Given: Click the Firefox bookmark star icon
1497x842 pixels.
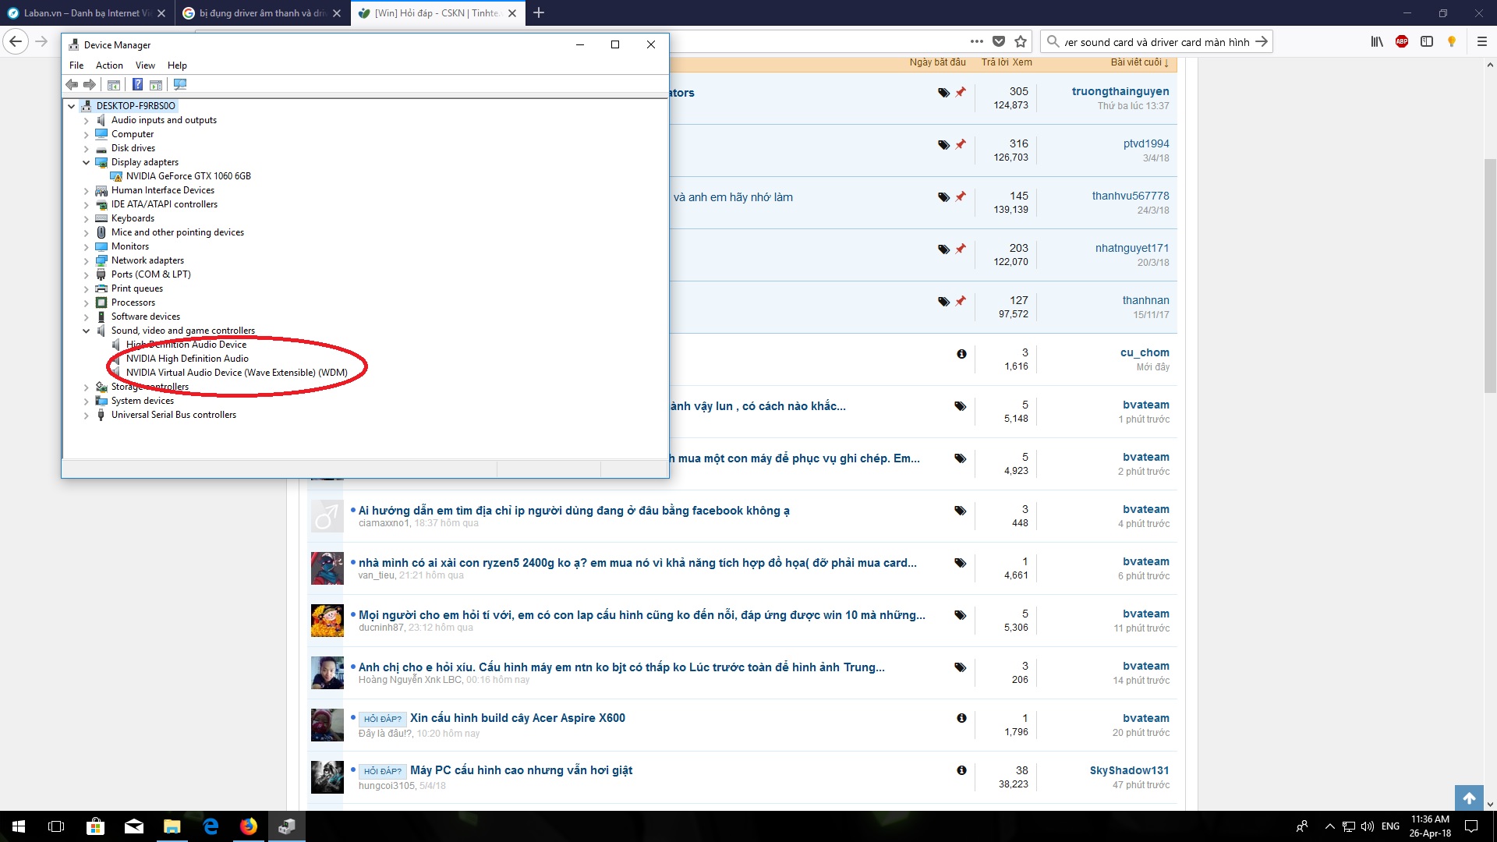Looking at the screenshot, I should pyautogui.click(x=1021, y=41).
